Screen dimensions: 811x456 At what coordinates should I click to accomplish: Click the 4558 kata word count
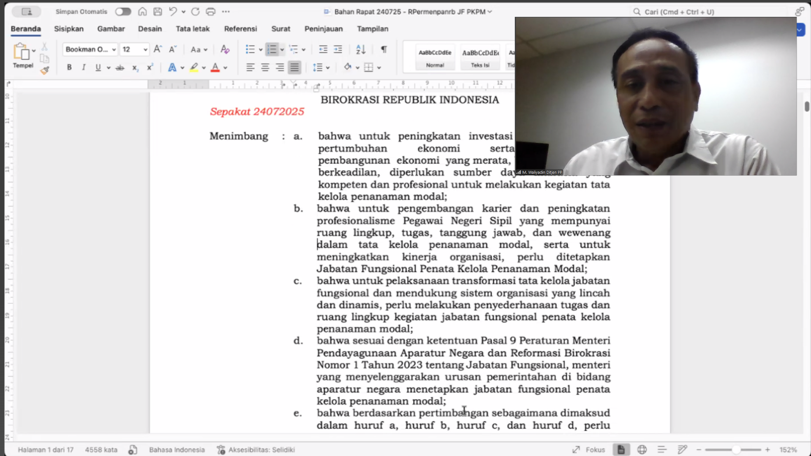(x=101, y=450)
